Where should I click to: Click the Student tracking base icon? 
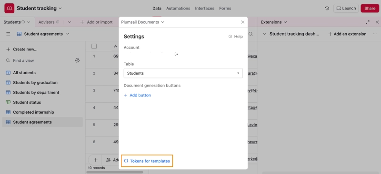point(9,8)
